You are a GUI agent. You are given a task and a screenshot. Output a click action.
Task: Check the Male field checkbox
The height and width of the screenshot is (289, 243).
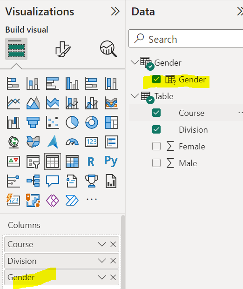[x=156, y=163]
